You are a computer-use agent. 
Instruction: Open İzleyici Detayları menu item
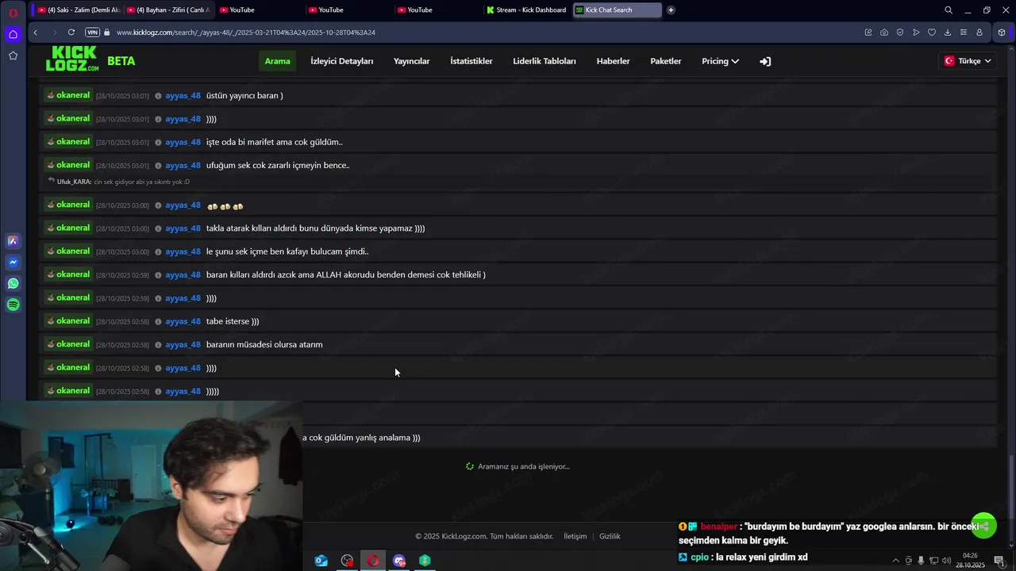pos(342,61)
